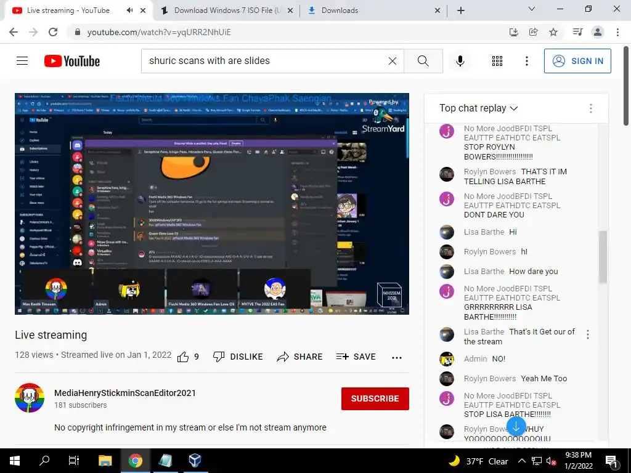631x473 pixels.
Task: Subscribe to MediaHenryStickminScanEditor2021
Action: click(375, 398)
